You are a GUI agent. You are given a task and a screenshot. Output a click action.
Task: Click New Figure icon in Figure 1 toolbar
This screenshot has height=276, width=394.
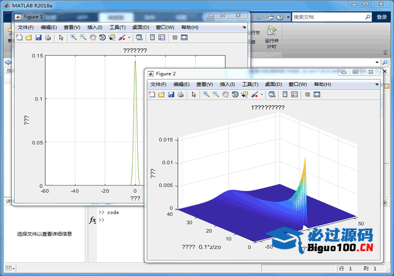[x=19, y=38]
